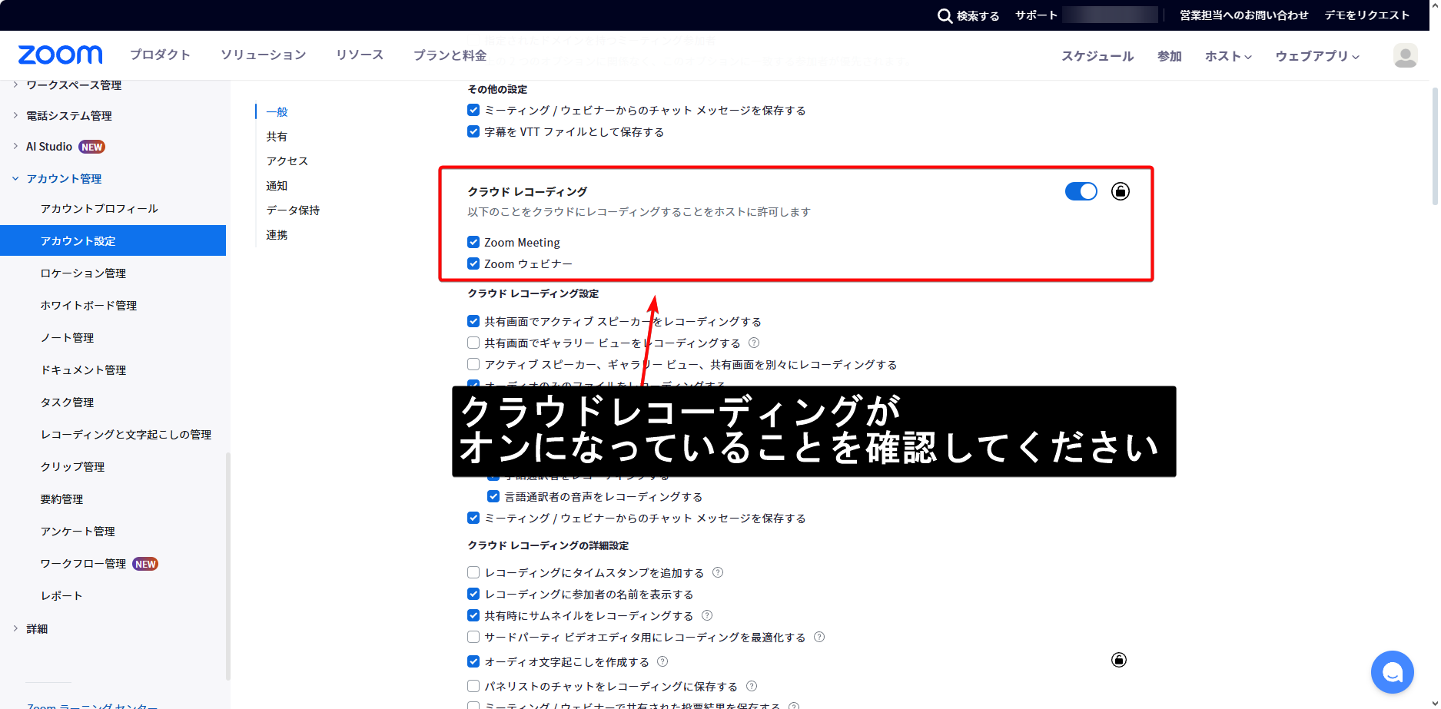1441x709 pixels.
Task: Click the search magnifier icon
Action: pos(945,16)
